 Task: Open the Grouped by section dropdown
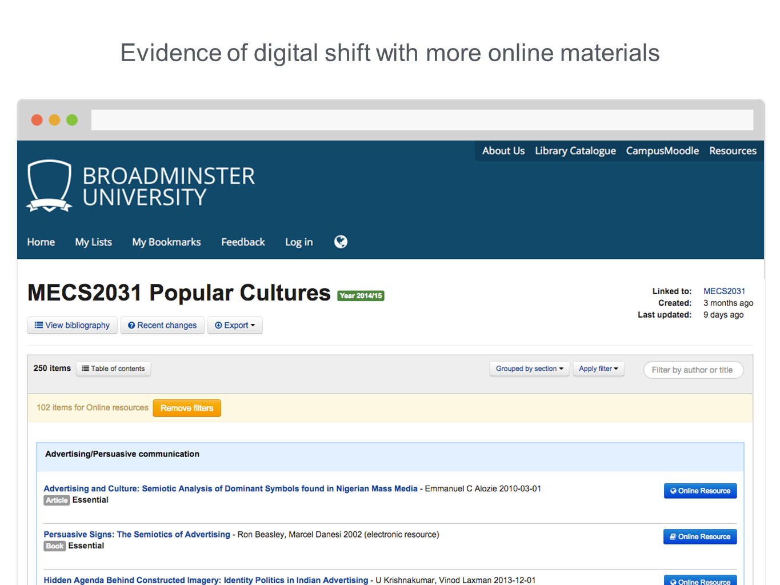529,369
